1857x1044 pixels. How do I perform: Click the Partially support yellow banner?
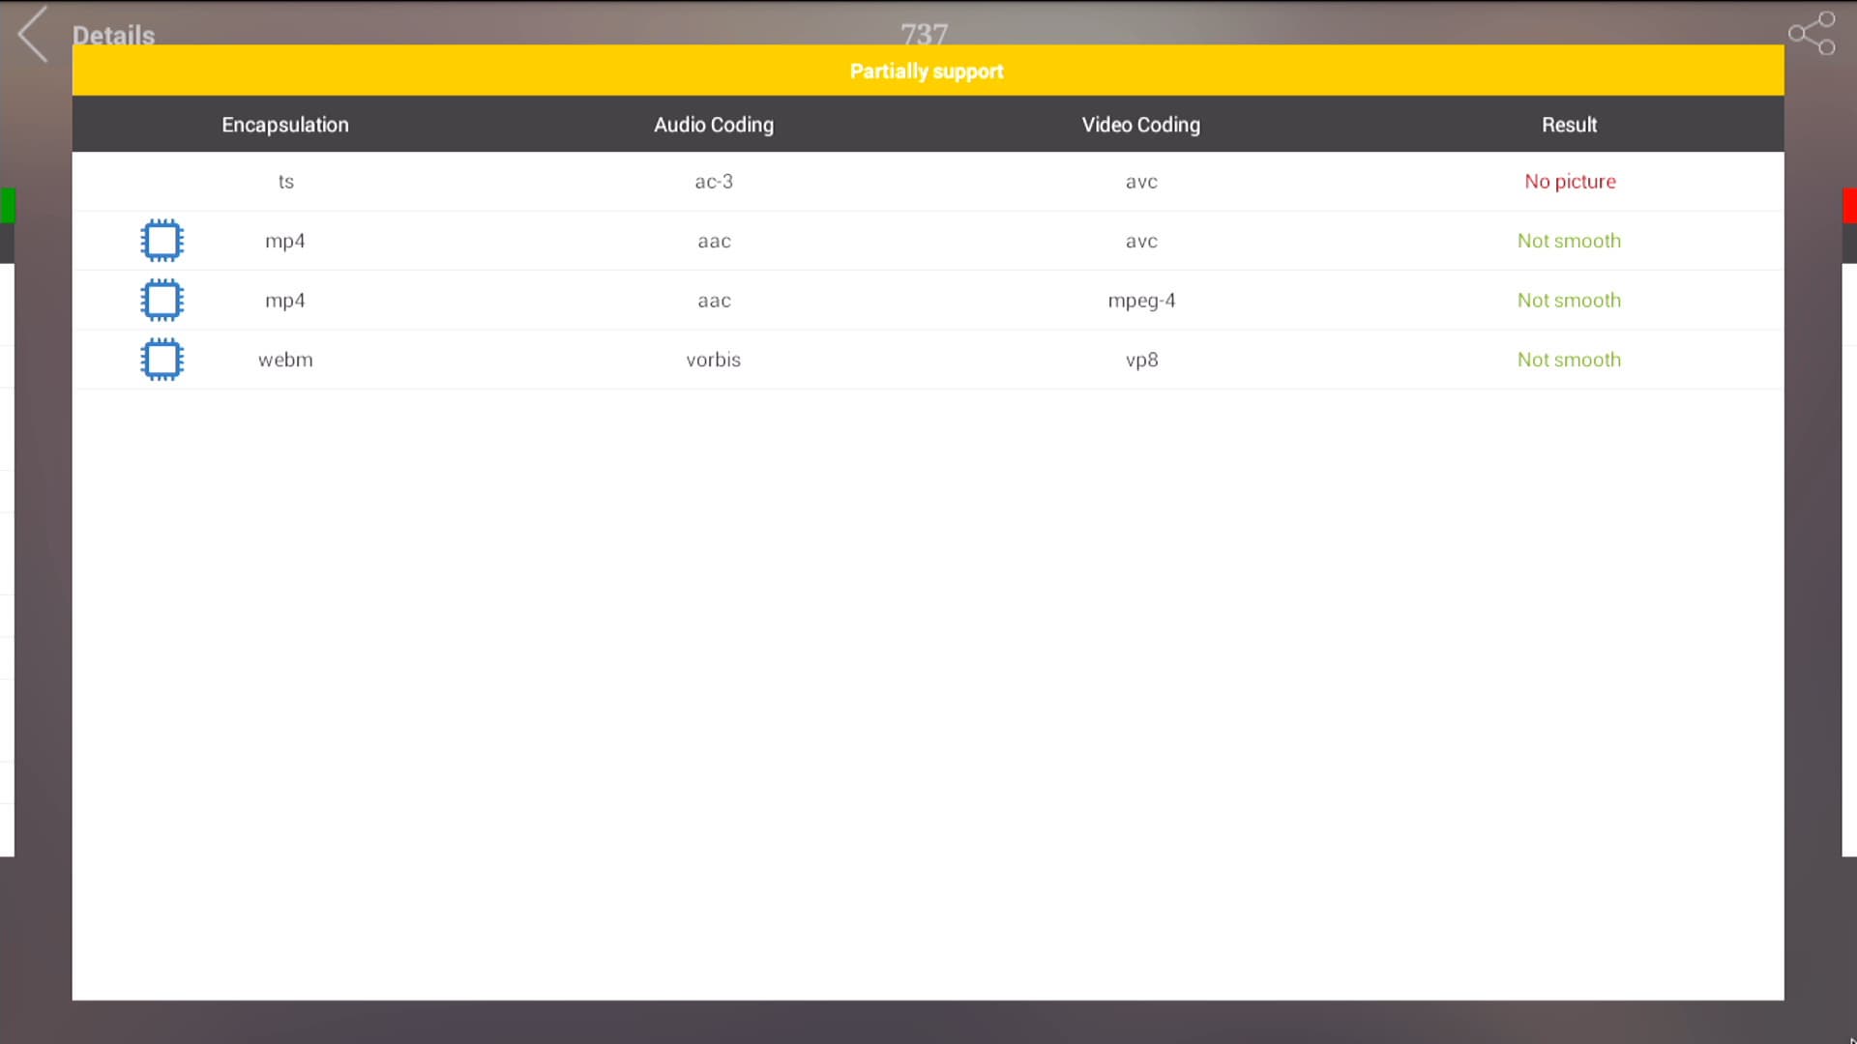tap(927, 71)
